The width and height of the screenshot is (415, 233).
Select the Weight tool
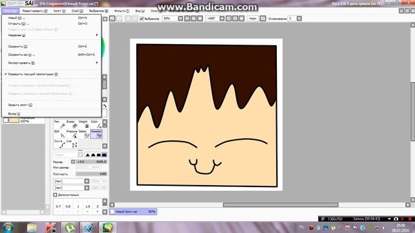(x=84, y=124)
